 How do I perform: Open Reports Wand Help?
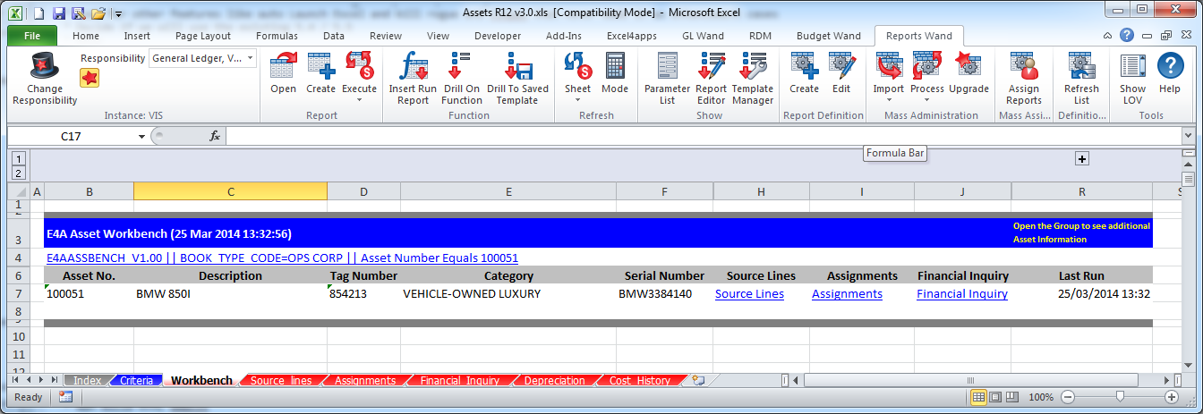click(1170, 66)
